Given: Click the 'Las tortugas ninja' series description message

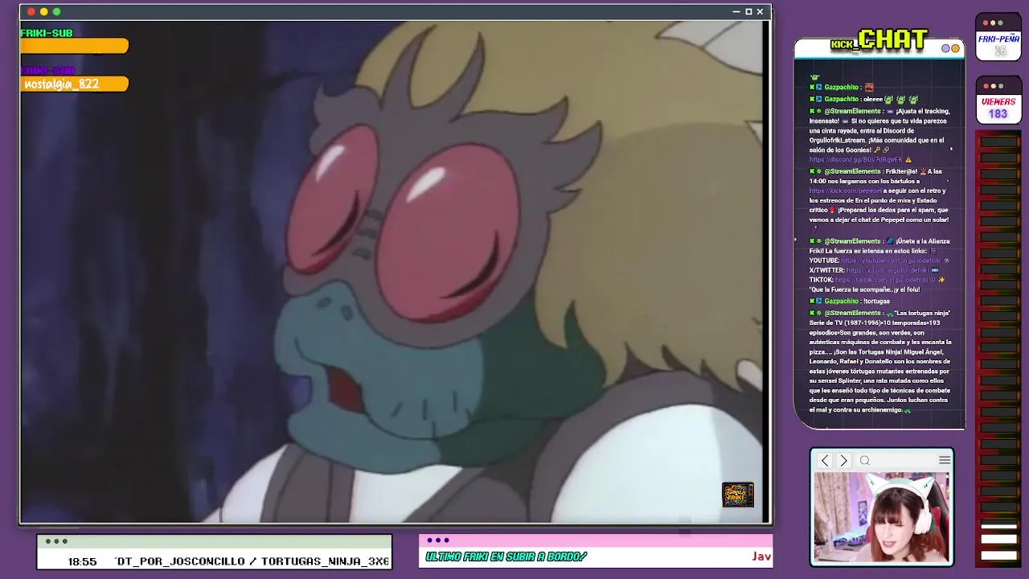Looking at the screenshot, I should pos(880,361).
